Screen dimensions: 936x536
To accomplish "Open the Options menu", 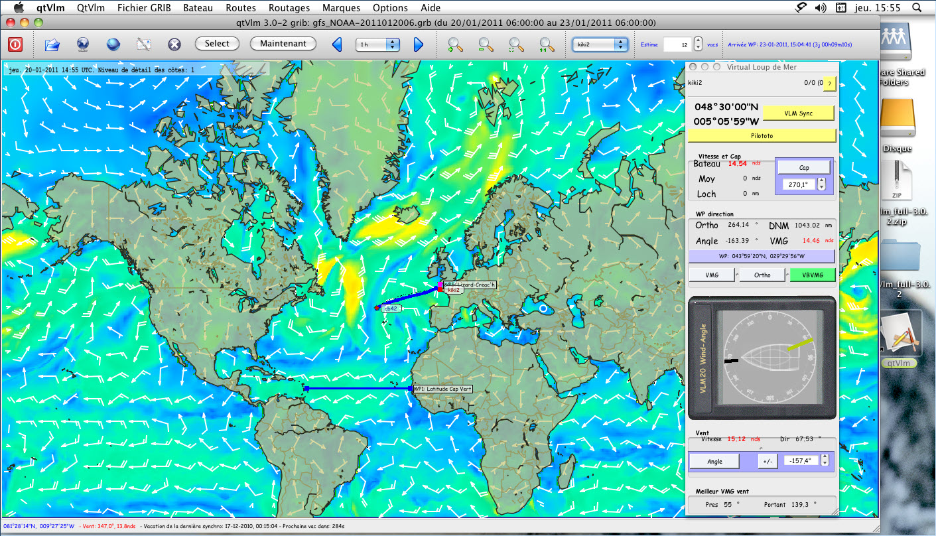I will coord(390,8).
